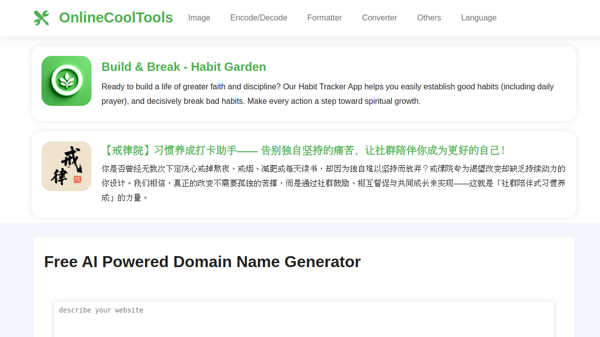Open the Image menu

199,18
